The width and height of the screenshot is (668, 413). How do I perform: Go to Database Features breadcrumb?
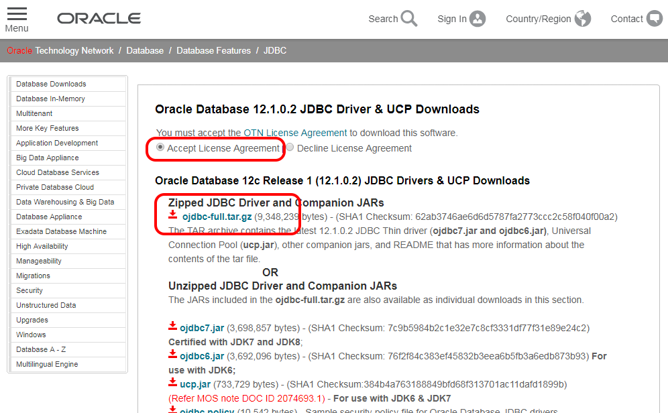213,51
